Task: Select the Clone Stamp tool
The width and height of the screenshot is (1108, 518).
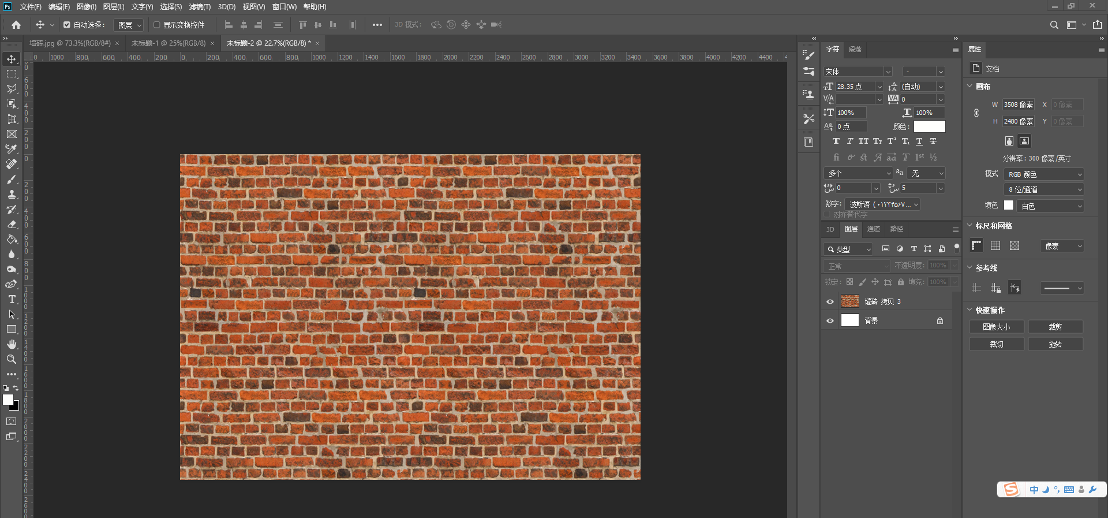Action: (x=12, y=194)
